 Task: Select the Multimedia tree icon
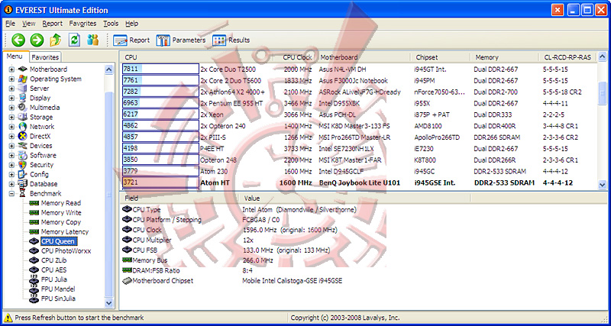click(x=23, y=108)
